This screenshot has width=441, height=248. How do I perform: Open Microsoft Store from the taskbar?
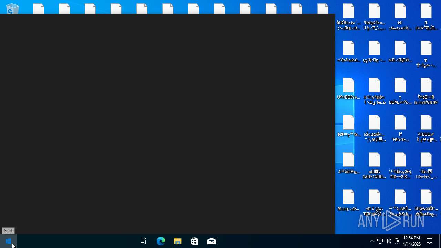coord(194,241)
